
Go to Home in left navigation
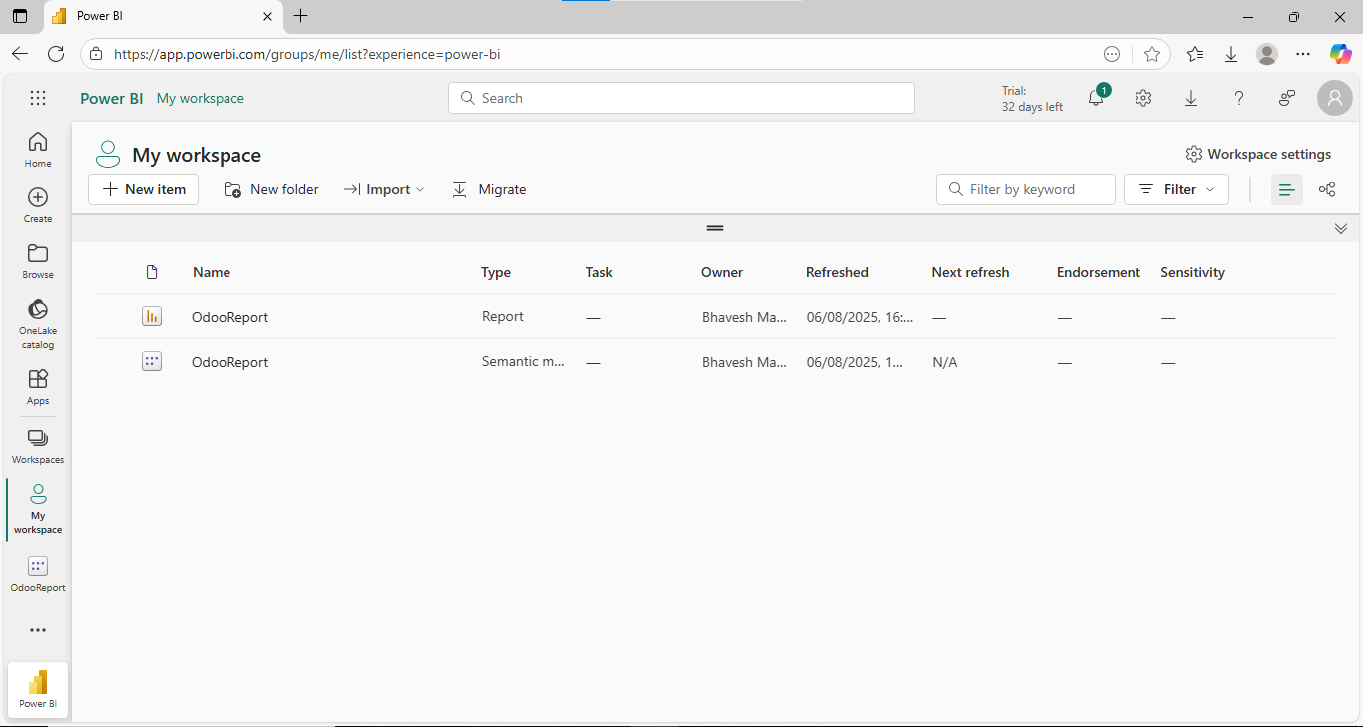point(38,149)
